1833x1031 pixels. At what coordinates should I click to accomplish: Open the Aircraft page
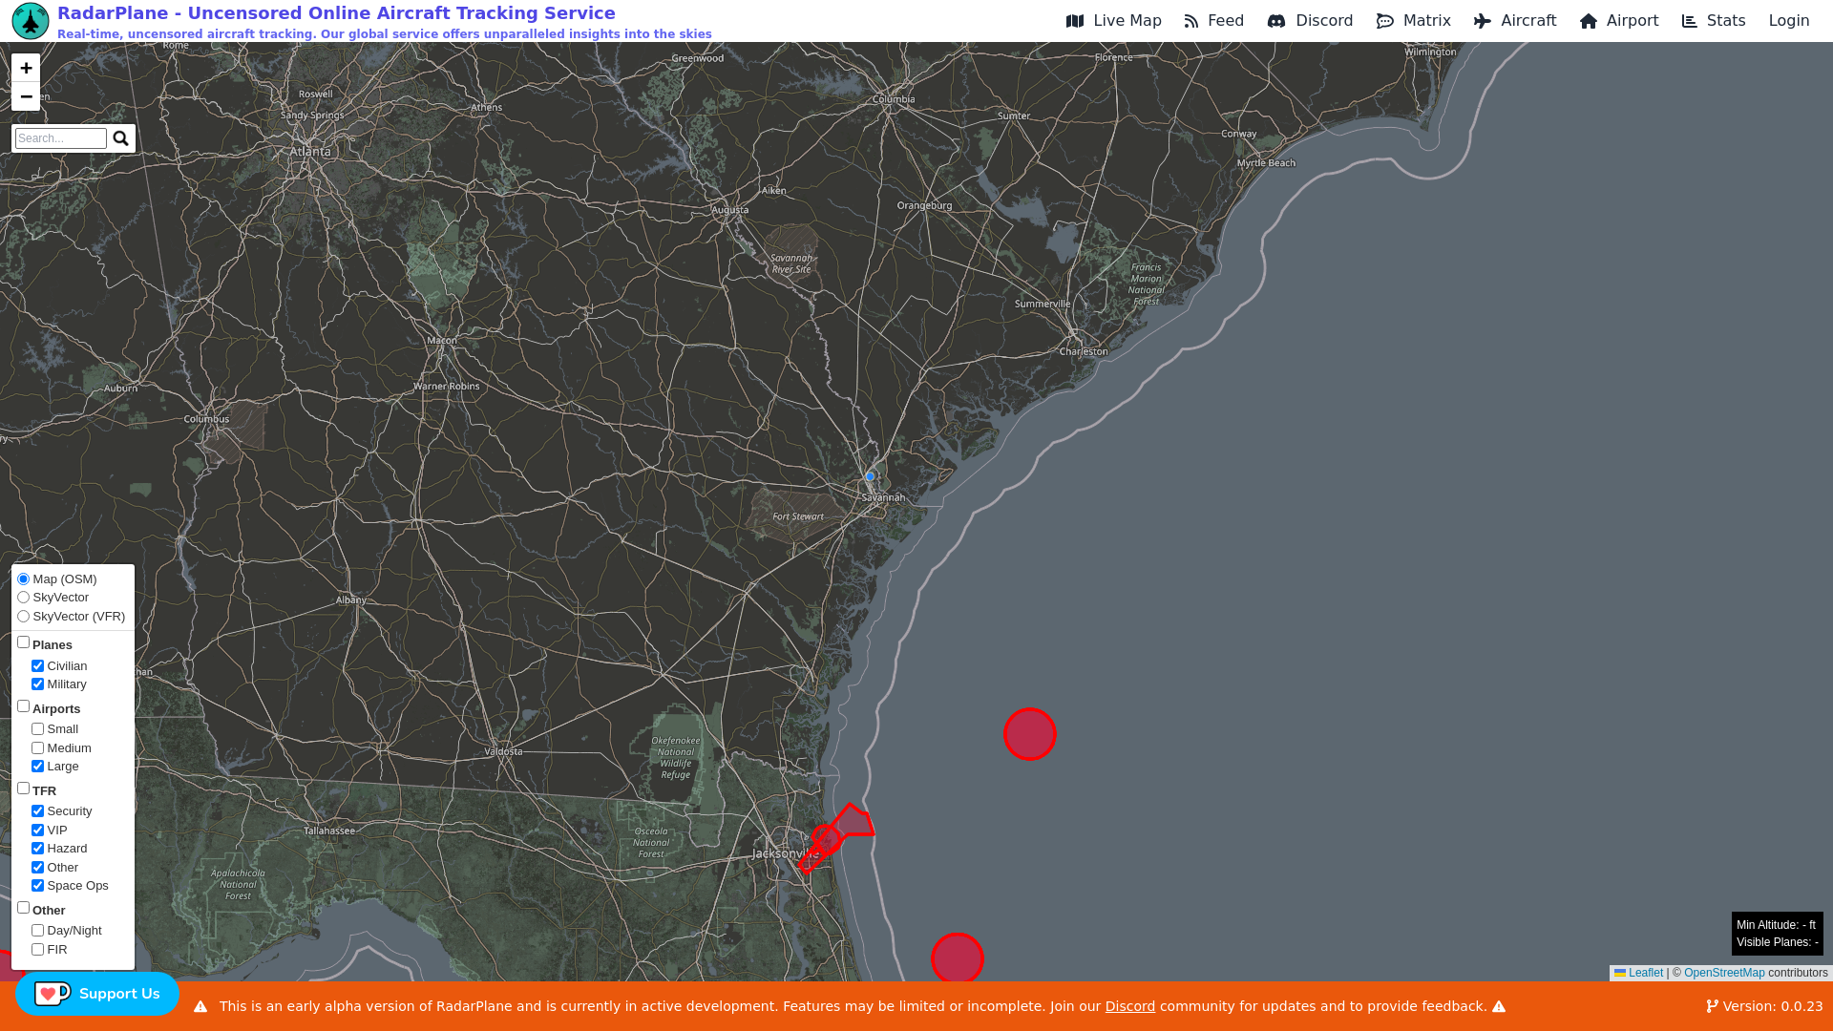pyautogui.click(x=1515, y=21)
